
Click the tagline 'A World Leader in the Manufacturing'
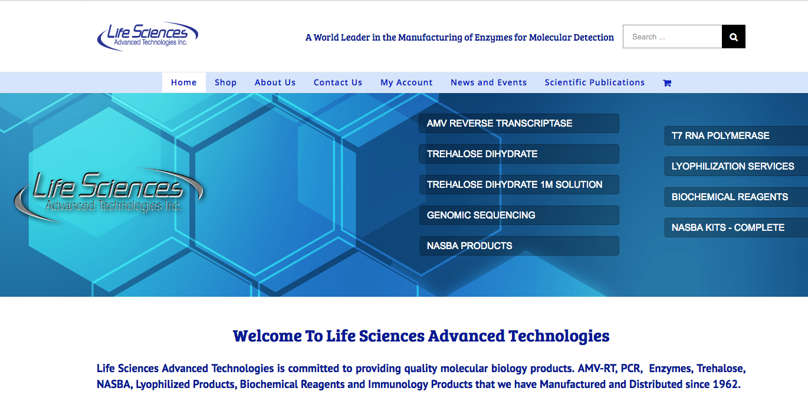459,37
